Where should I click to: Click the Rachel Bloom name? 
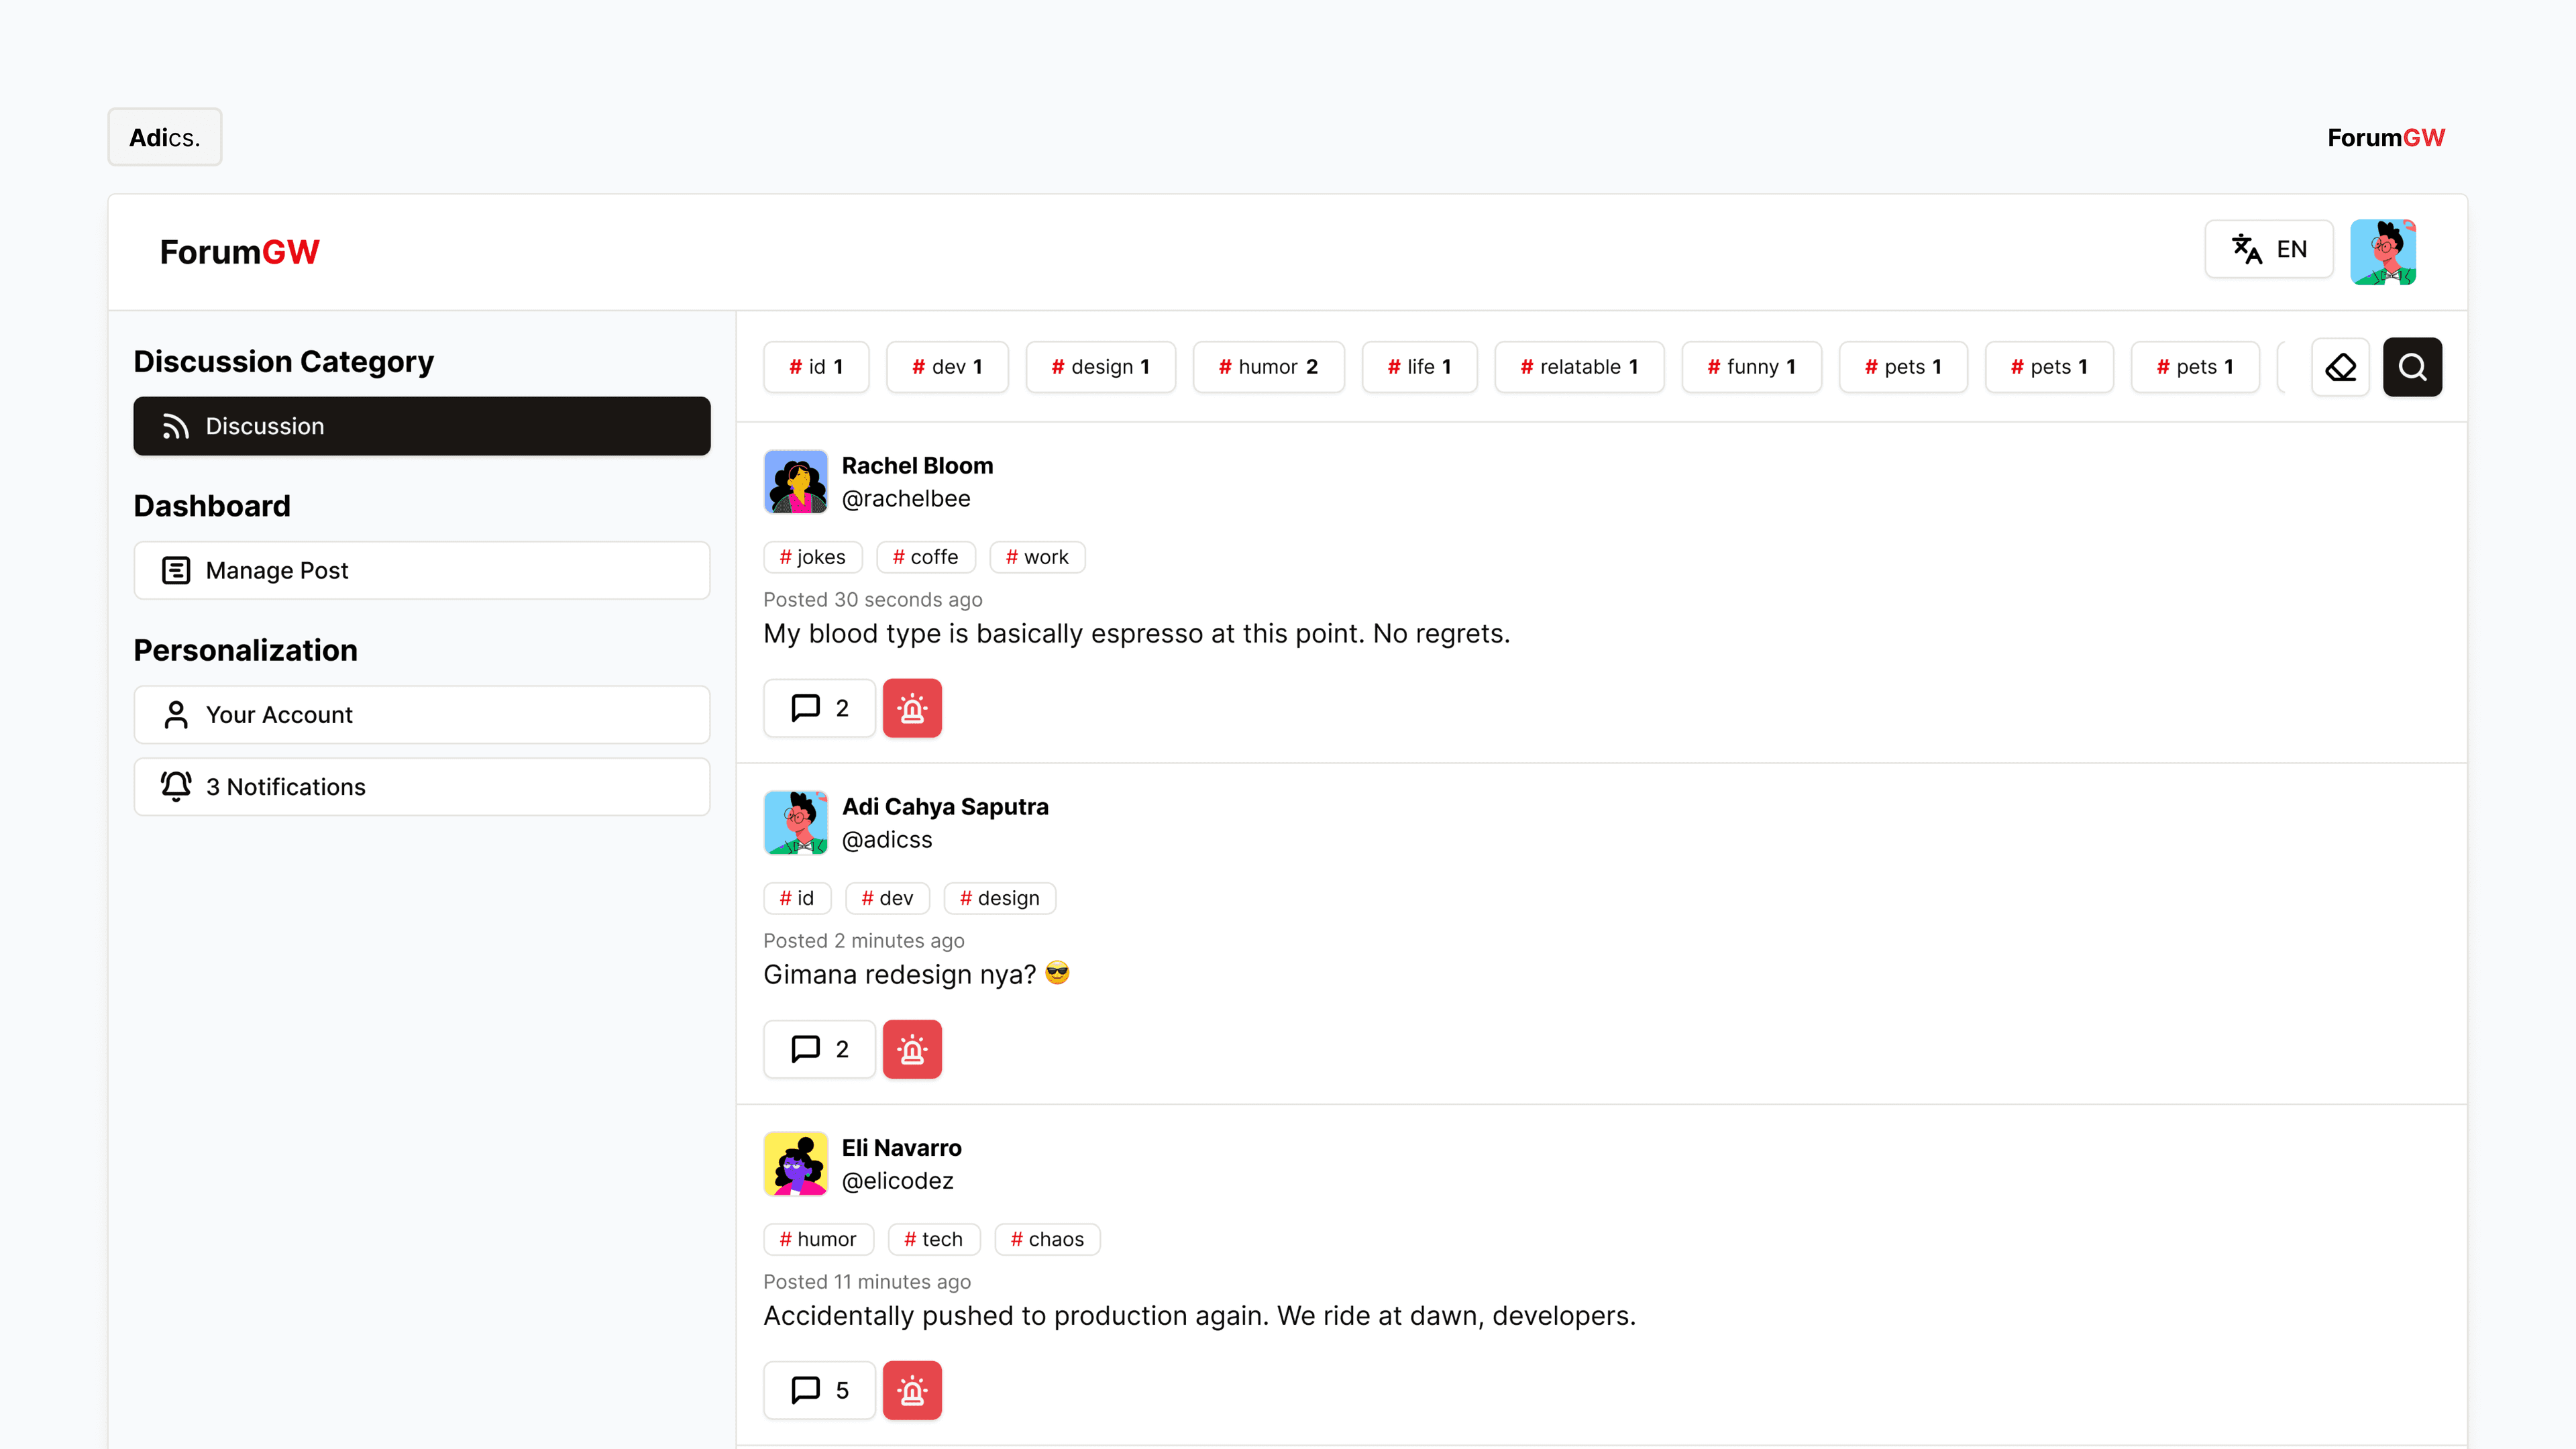pos(917,466)
